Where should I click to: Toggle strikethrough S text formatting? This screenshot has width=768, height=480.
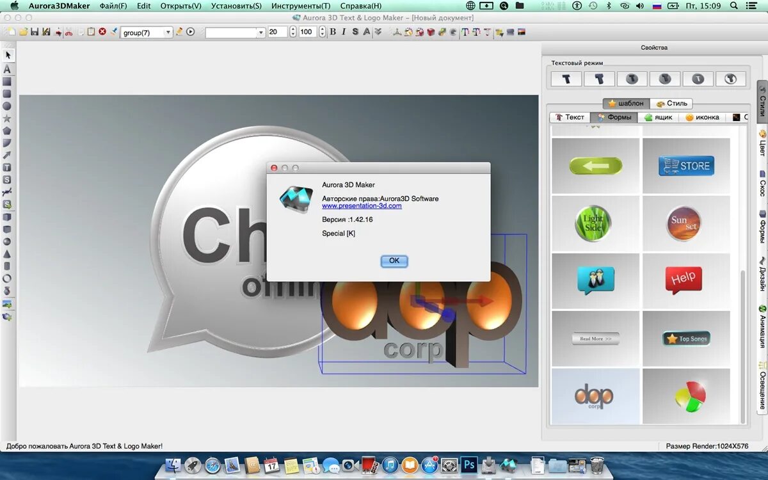(355, 32)
